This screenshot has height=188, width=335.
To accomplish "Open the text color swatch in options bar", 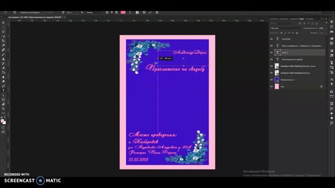I will point(123,13).
